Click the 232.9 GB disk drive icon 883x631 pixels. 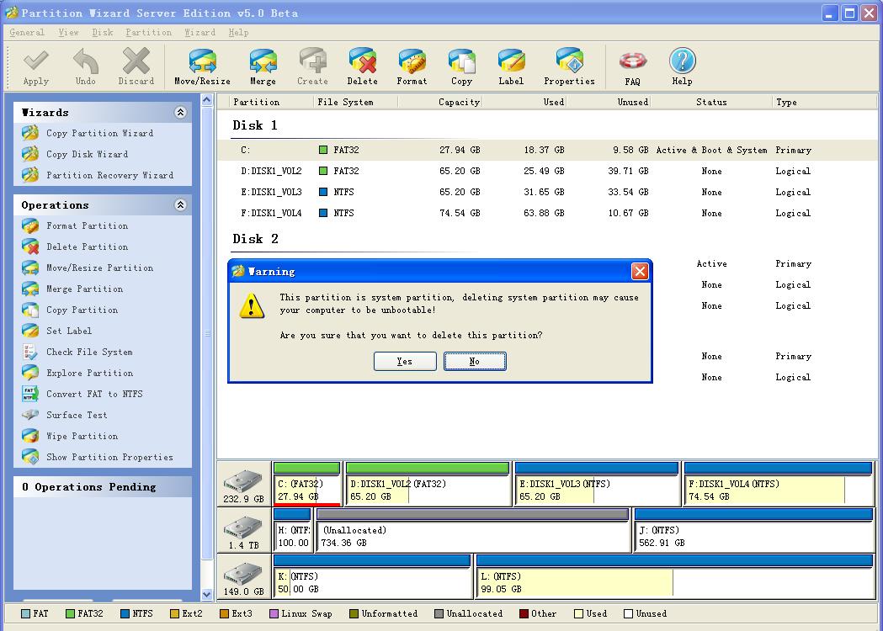[x=243, y=481]
